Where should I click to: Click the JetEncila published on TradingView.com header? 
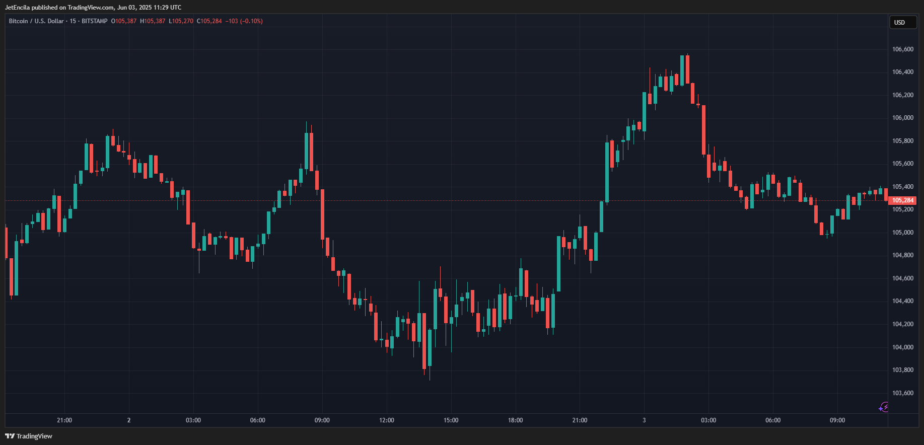(x=93, y=8)
